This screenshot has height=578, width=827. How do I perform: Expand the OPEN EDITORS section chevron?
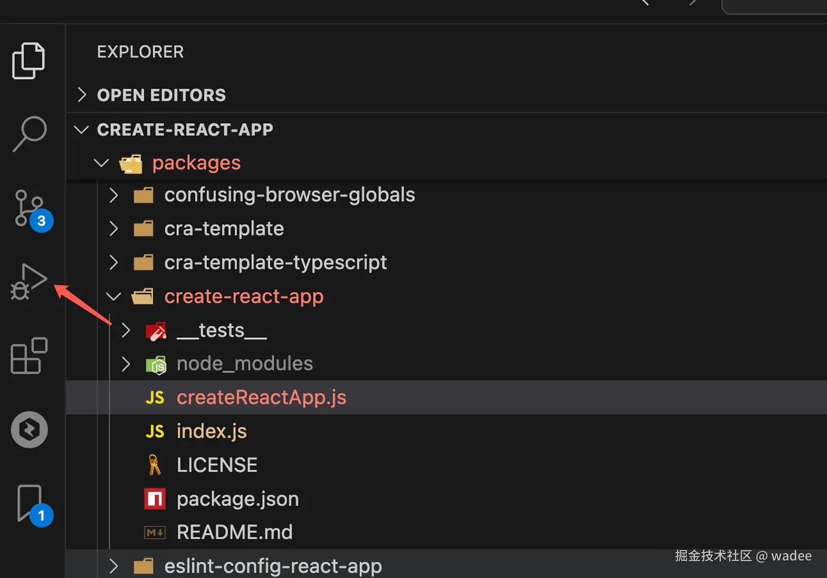[x=82, y=95]
